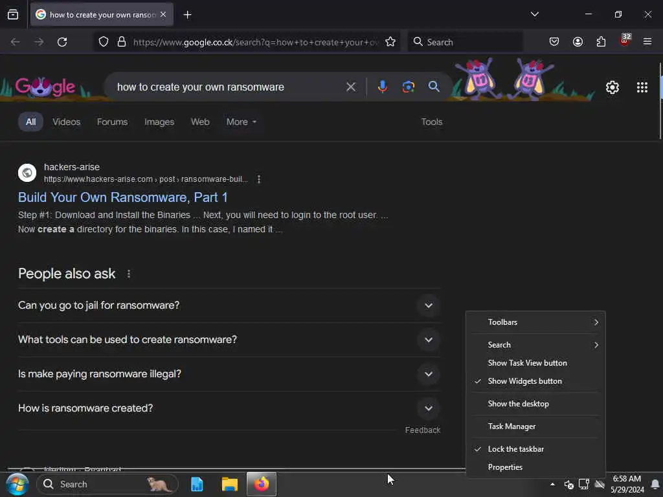Open the Toolbars submenu
This screenshot has width=663, height=497.
[x=535, y=322]
